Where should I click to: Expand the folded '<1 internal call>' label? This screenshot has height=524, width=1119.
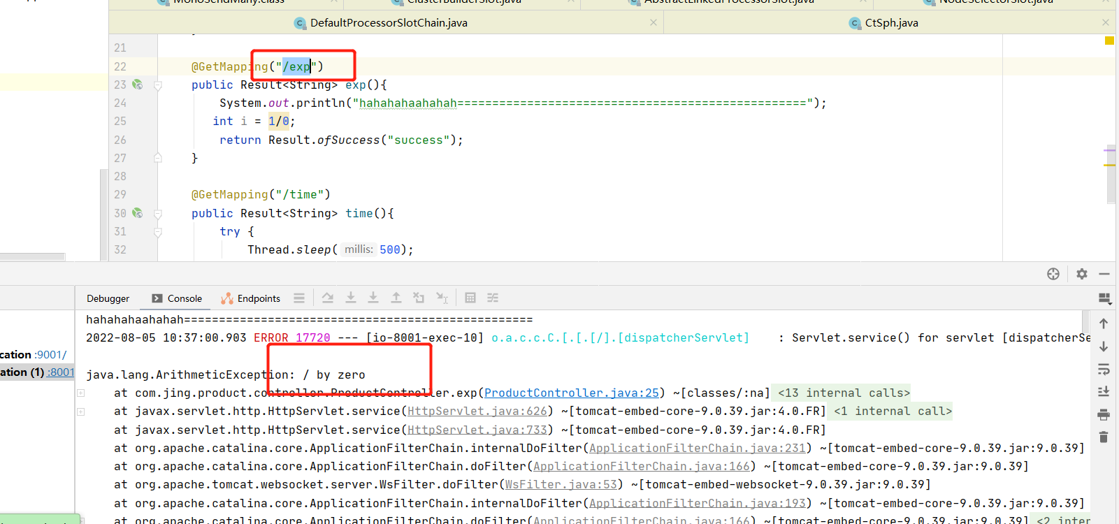point(893,411)
